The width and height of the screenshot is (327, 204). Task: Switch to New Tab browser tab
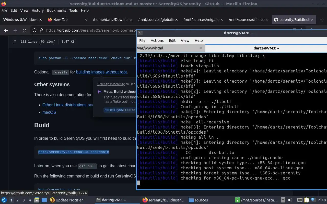point(67,20)
